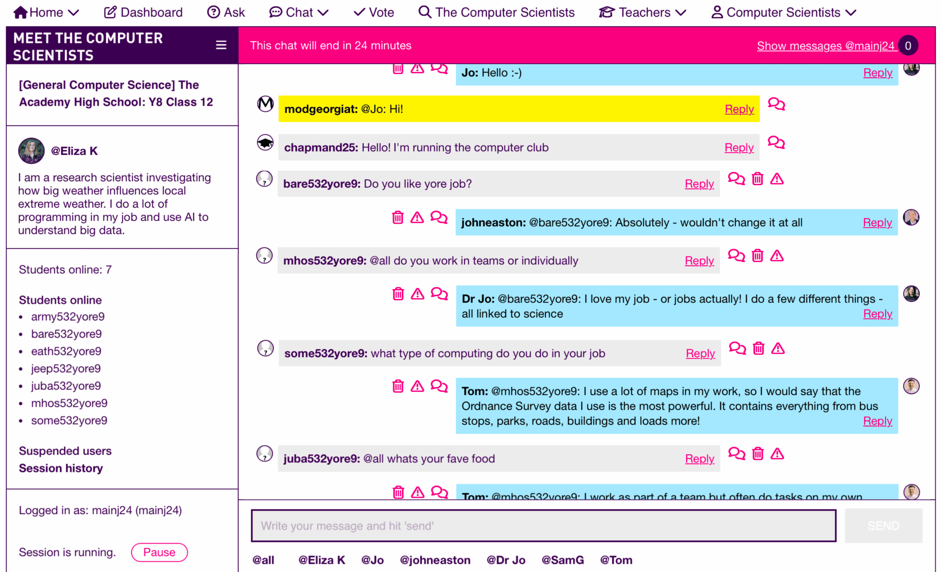
Task: Go to the Vote page
Action: 373,12
